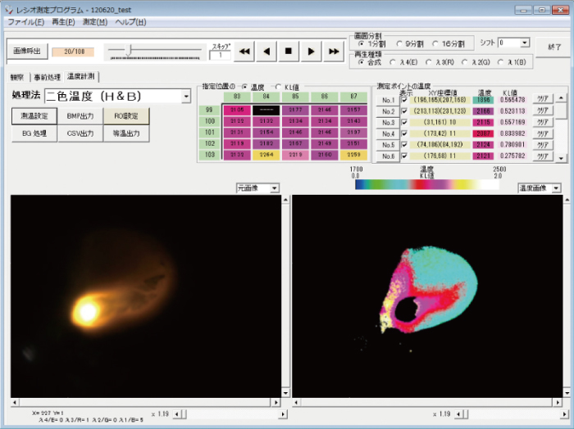This screenshot has width=574, height=429.
Task: Click the down arrow of measurement points list
Action: coord(561,158)
